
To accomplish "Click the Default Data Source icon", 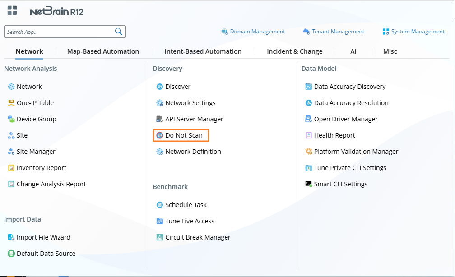I will pyautogui.click(x=11, y=254).
